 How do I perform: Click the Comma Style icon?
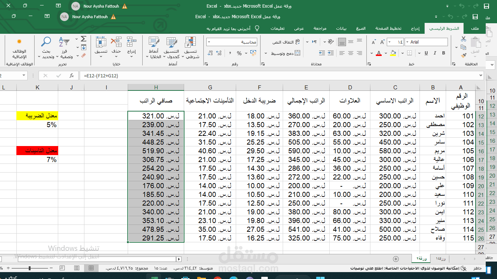coord(229,53)
